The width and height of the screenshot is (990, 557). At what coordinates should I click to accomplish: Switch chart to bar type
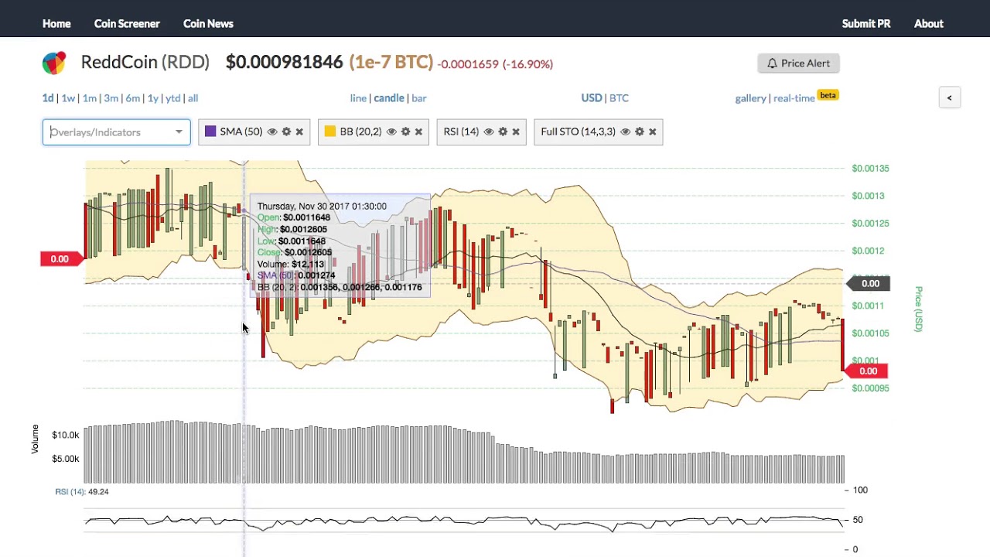click(x=418, y=98)
